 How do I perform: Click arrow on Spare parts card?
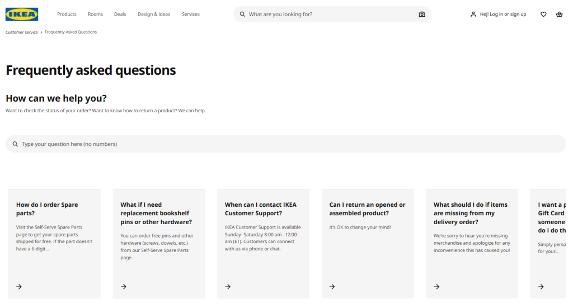click(19, 287)
